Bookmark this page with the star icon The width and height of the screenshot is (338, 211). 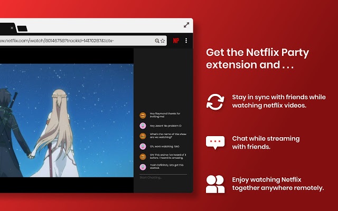163,41
